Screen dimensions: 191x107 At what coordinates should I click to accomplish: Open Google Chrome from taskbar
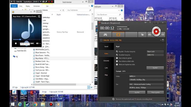pos(36,104)
